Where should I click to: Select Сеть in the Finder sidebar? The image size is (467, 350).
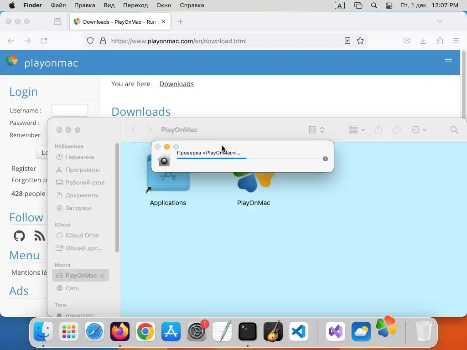tap(80, 288)
